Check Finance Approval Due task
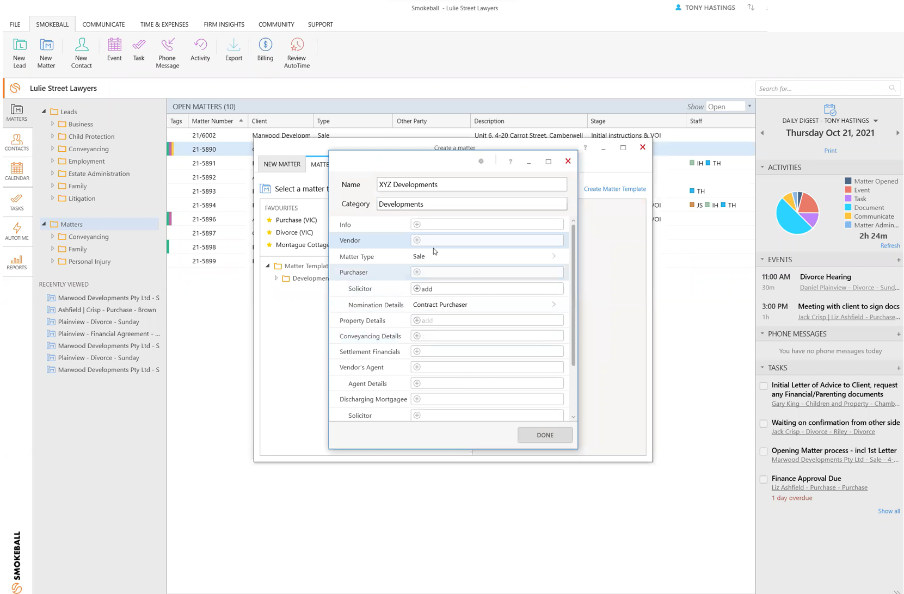904x594 pixels. pyautogui.click(x=764, y=479)
